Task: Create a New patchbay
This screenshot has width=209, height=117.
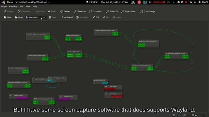Action: (x=8, y=17)
